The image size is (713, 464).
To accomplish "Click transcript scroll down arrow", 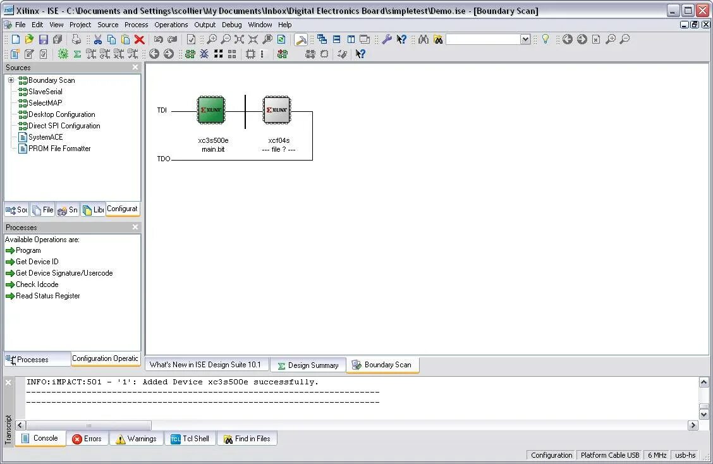I will tap(704, 415).
